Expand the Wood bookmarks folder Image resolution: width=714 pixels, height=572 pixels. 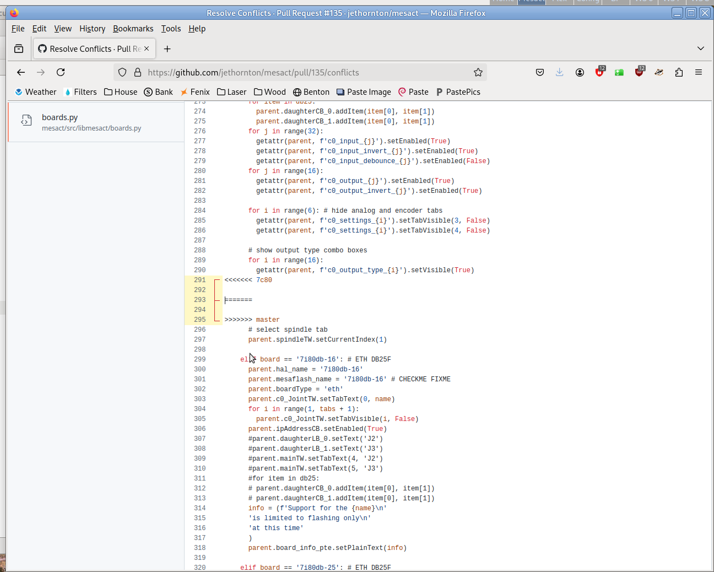point(270,92)
